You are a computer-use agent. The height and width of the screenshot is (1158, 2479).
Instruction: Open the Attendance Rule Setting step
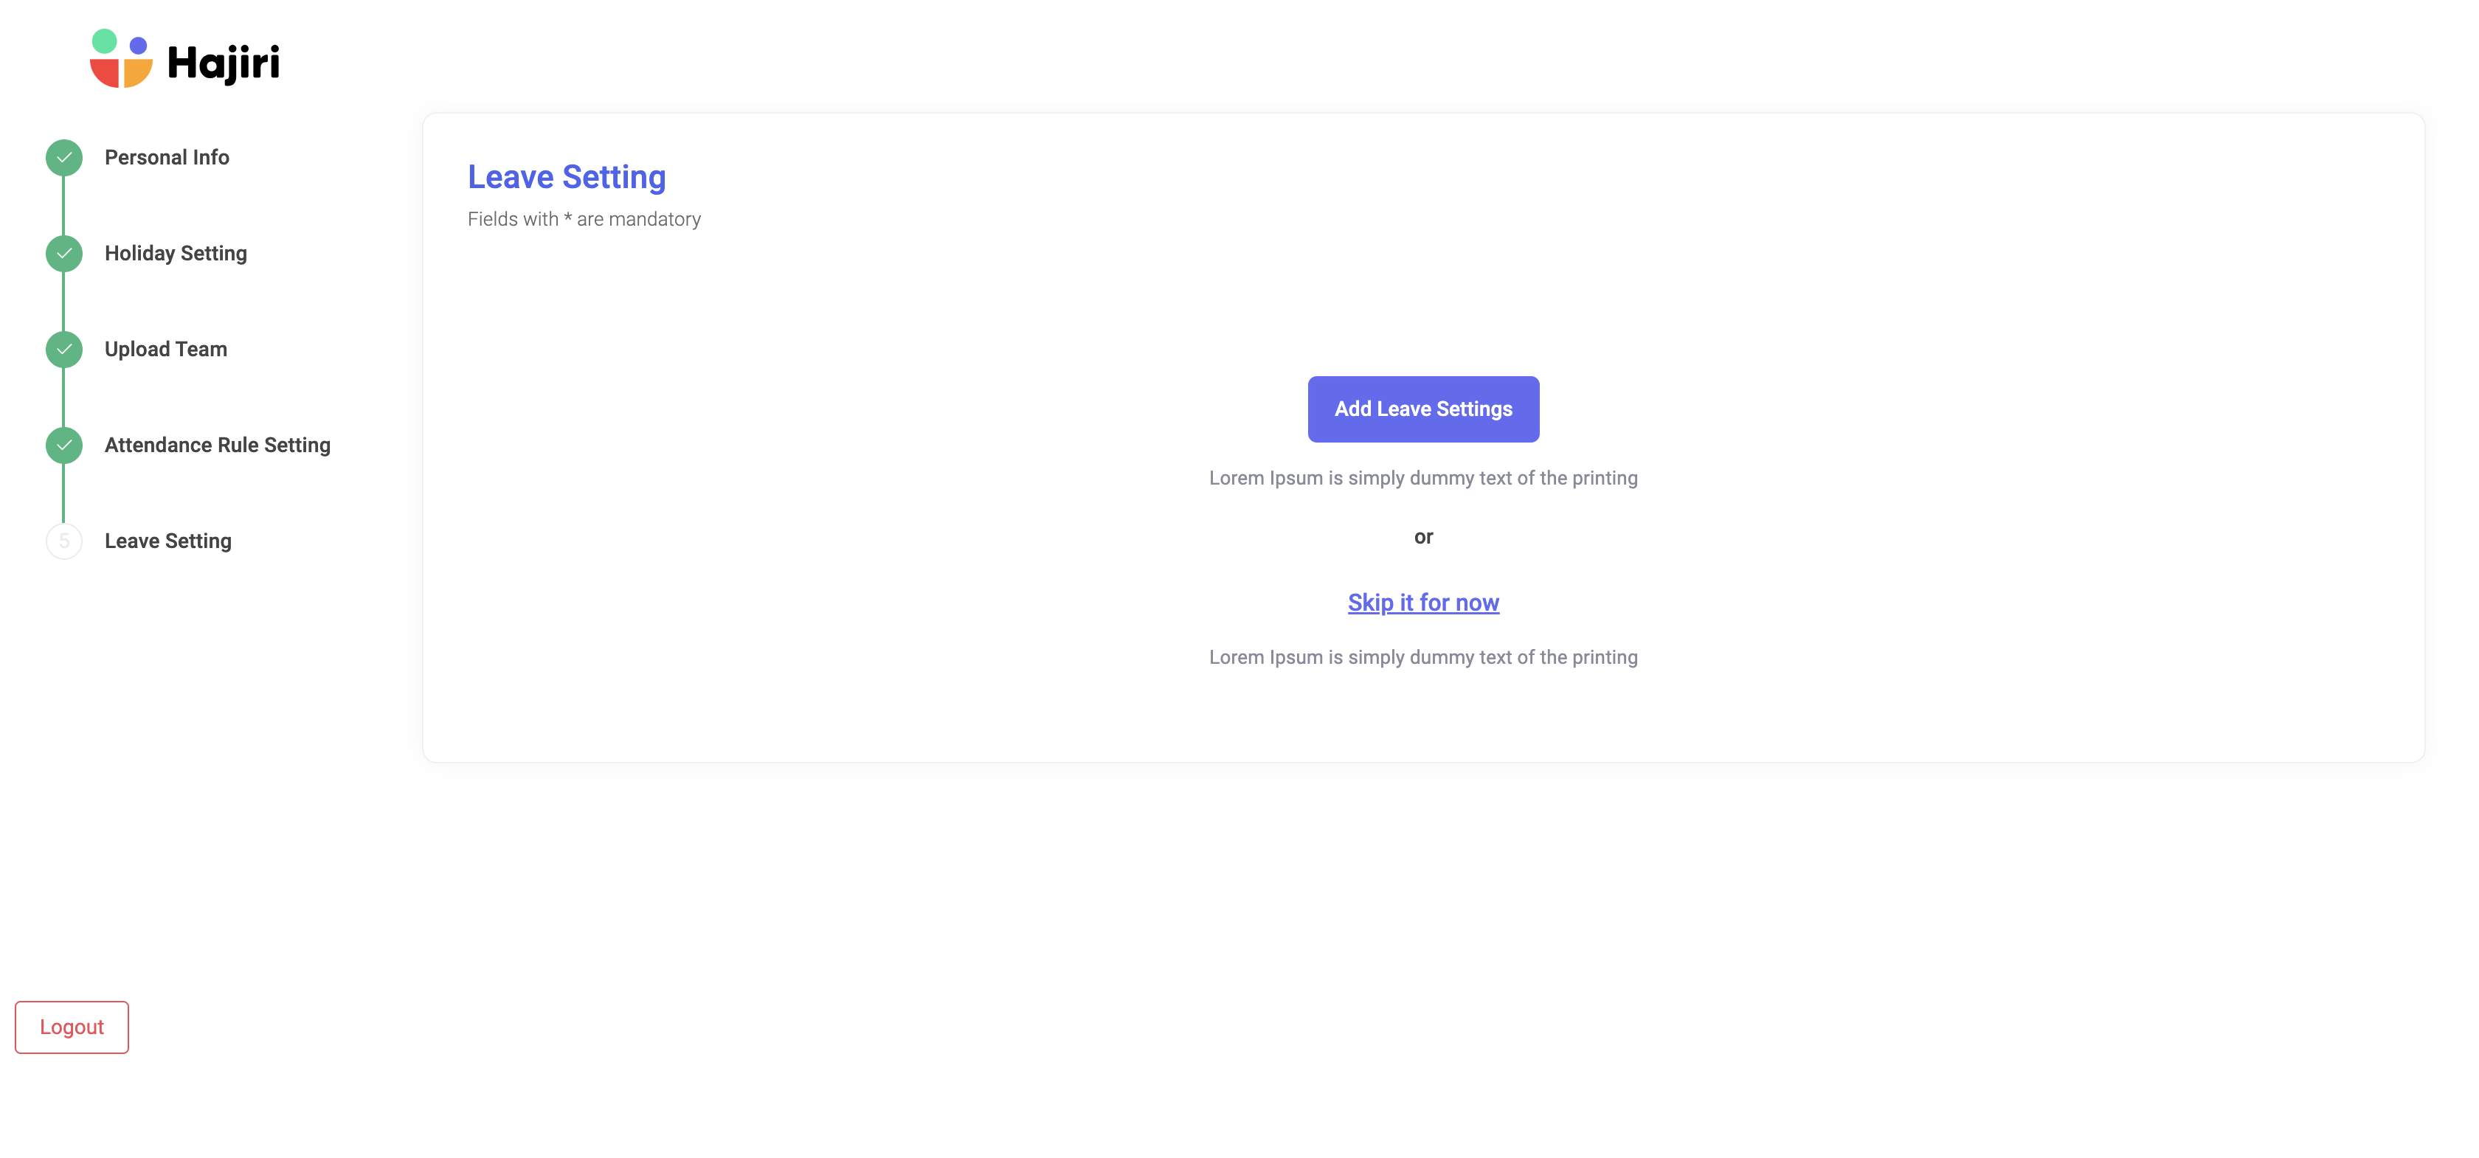[x=218, y=445]
